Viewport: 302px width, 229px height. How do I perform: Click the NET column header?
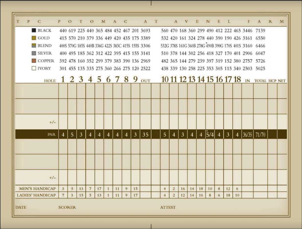pos(282,81)
